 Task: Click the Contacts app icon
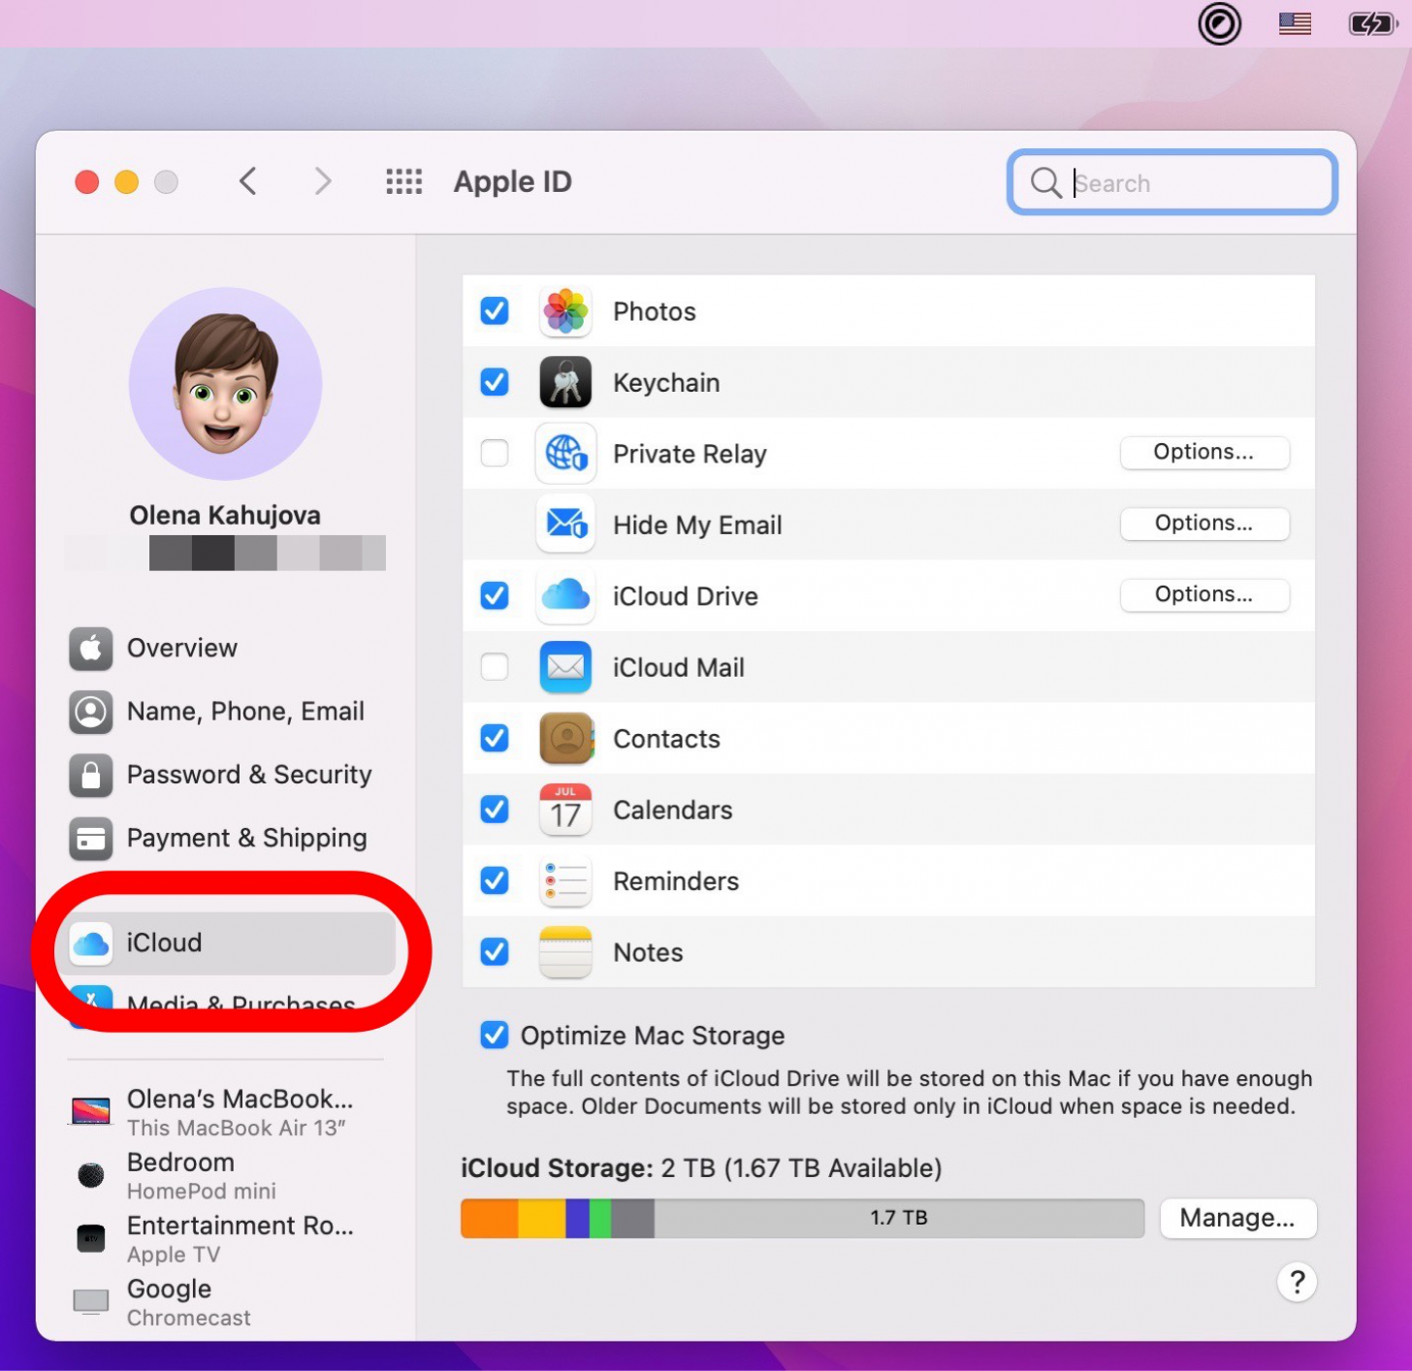point(565,738)
